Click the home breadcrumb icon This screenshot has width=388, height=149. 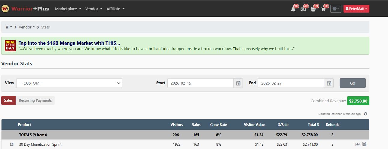[7, 27]
